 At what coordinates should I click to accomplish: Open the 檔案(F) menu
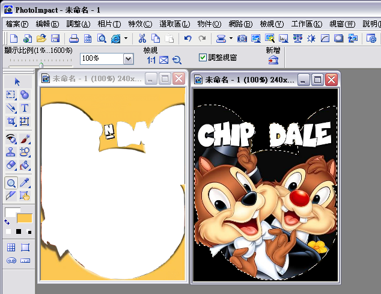click(x=17, y=24)
